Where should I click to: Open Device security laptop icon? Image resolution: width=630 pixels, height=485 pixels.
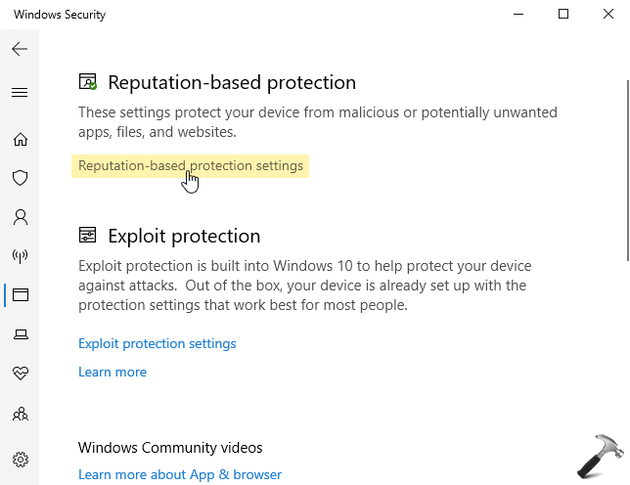coord(21,334)
